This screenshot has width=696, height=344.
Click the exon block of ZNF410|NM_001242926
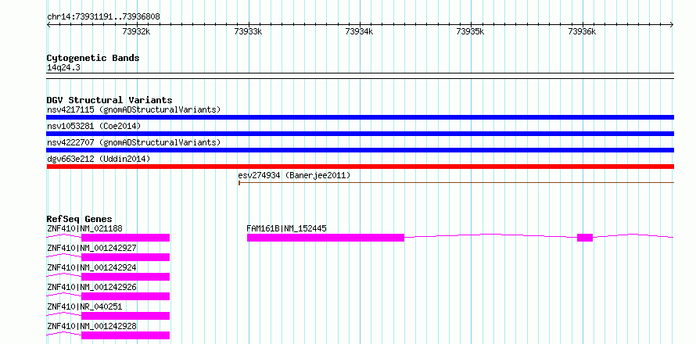pyautogui.click(x=126, y=296)
